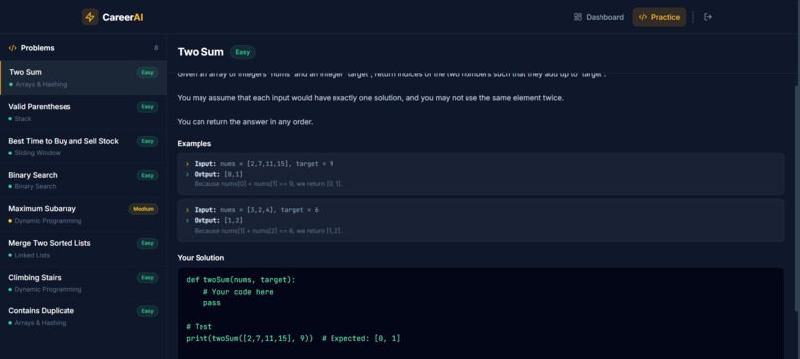Image resolution: width=800 pixels, height=359 pixels.
Task: Click the Two Sum main heading
Action: (200, 52)
